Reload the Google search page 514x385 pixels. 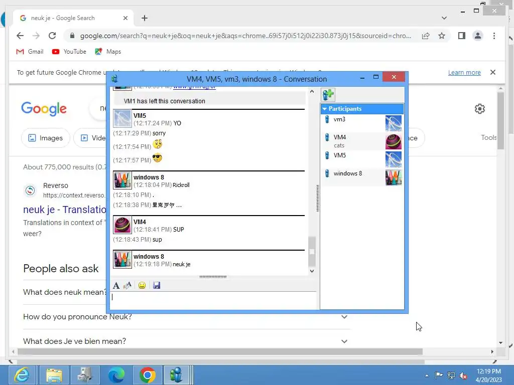[x=52, y=36]
